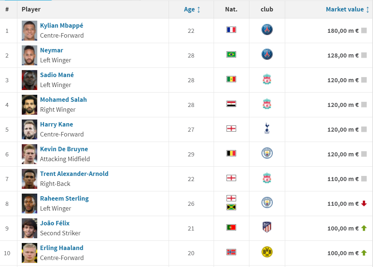This screenshot has width=373, height=267.
Task: Click Kevin De Bruyne's portrait thumbnail
Action: click(30, 154)
